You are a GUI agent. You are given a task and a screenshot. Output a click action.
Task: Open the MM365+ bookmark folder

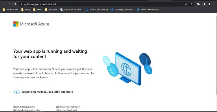pyautogui.click(x=51, y=10)
